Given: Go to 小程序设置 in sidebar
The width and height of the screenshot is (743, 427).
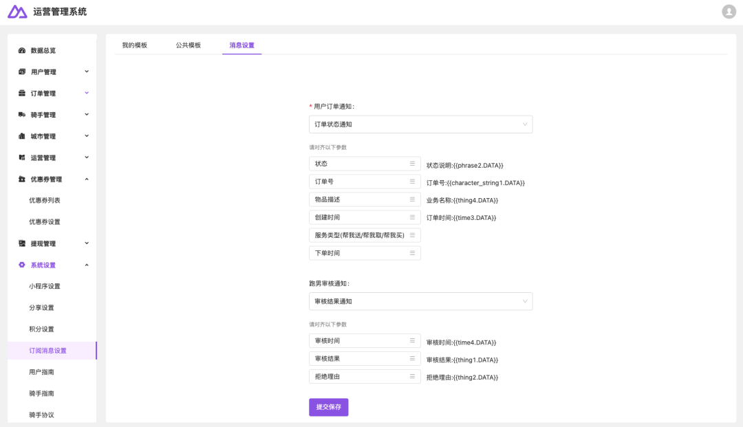Looking at the screenshot, I should pyautogui.click(x=45, y=286).
